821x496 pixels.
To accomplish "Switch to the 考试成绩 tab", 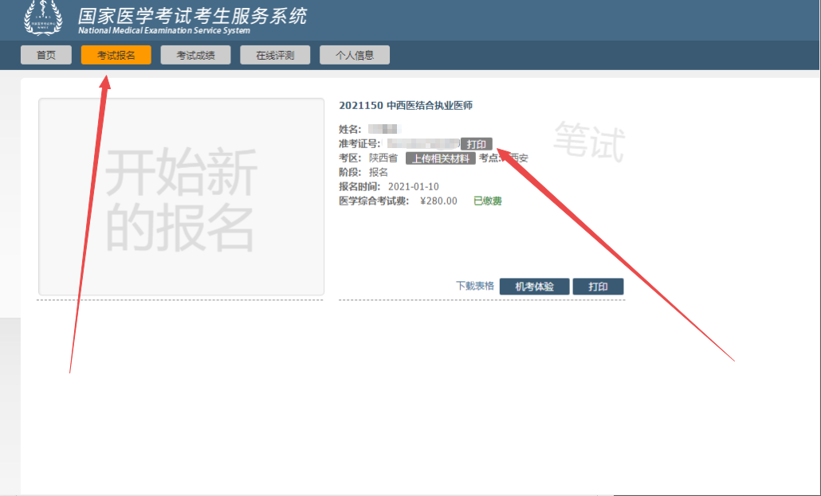I will point(195,55).
